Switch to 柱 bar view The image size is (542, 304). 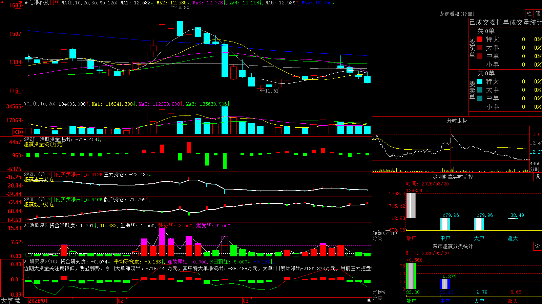coord(529,14)
